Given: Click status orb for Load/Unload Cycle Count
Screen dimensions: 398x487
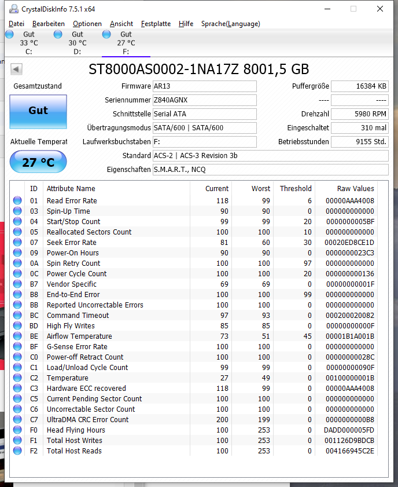Looking at the screenshot, I should coord(17,368).
